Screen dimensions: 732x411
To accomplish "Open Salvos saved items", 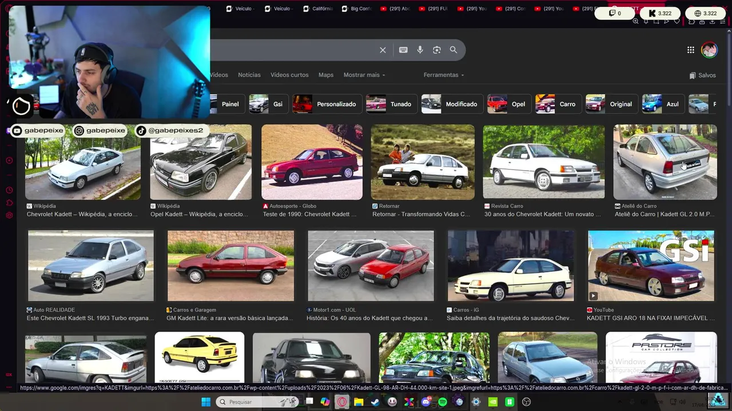I will 702,75.
